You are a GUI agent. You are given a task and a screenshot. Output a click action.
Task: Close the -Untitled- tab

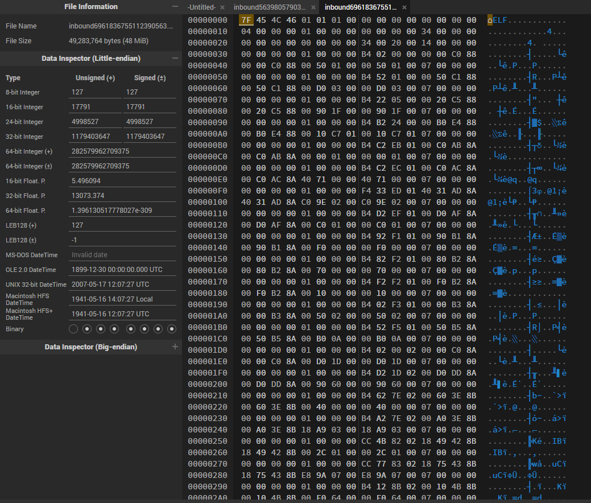[x=222, y=7]
